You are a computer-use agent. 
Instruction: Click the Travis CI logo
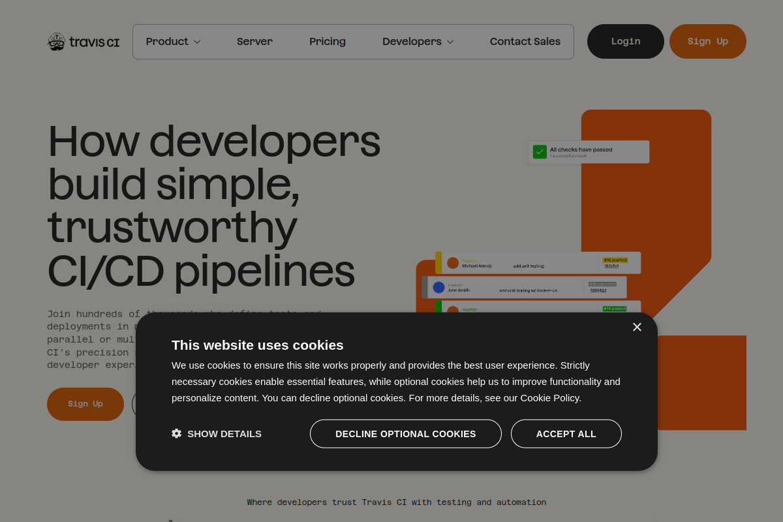click(x=84, y=42)
